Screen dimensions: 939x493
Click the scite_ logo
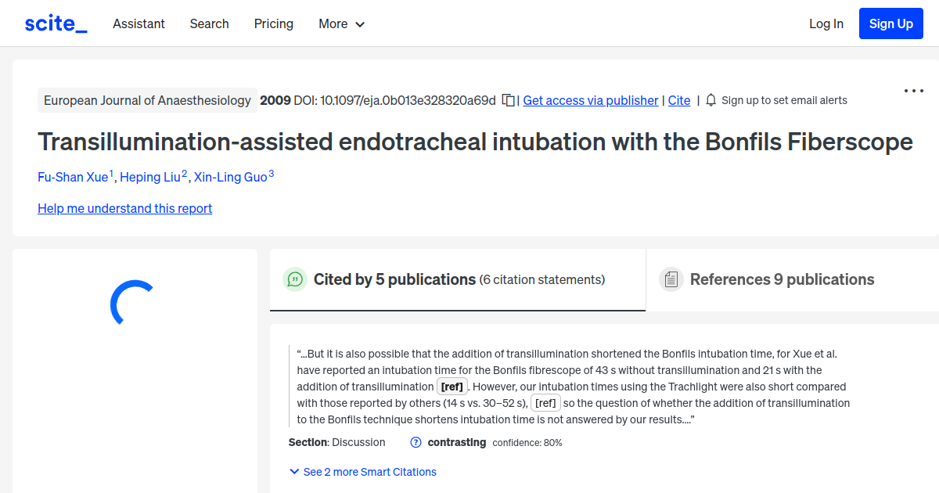(55, 23)
